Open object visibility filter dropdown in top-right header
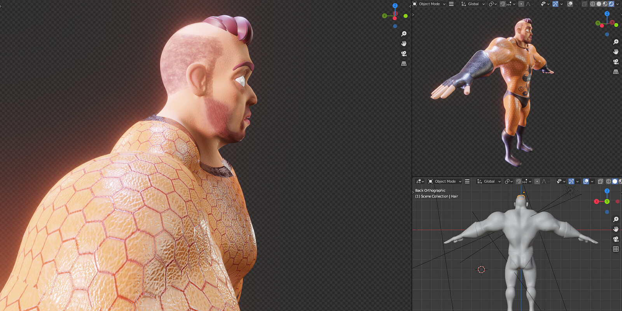622x311 pixels. pyautogui.click(x=545, y=4)
